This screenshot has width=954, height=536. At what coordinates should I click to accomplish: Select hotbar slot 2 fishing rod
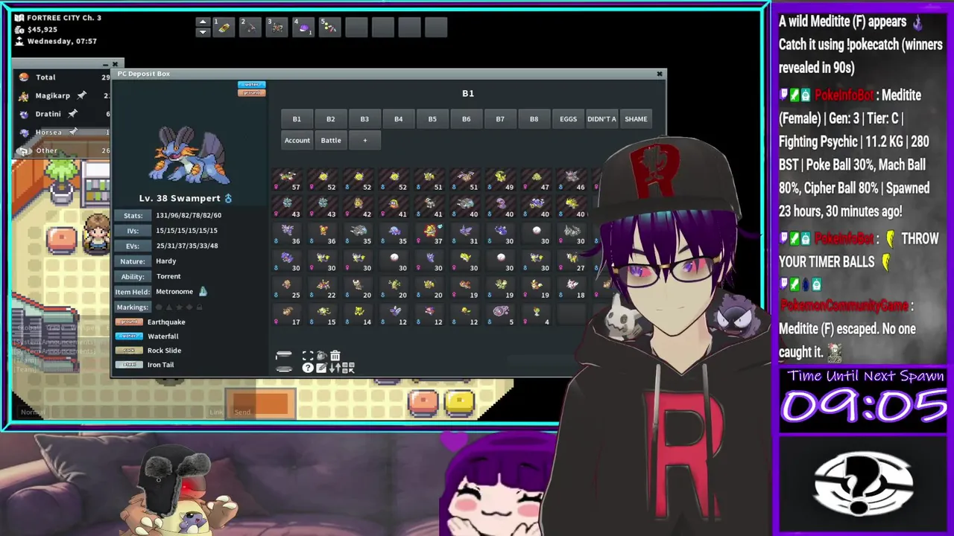click(x=250, y=28)
